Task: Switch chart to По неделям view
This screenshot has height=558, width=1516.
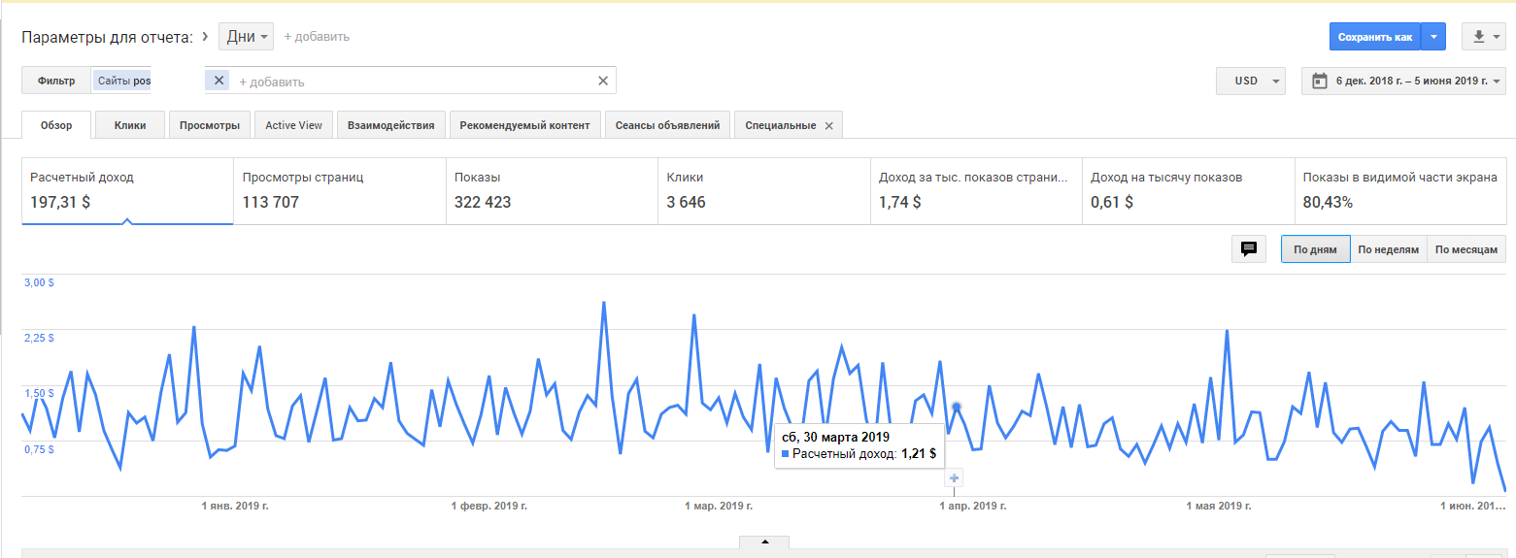Action: point(1388,249)
